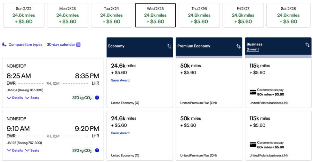This screenshot has width=313, height=162.
Task: Select Sat 2/28 date tab
Action: point(288,15)
